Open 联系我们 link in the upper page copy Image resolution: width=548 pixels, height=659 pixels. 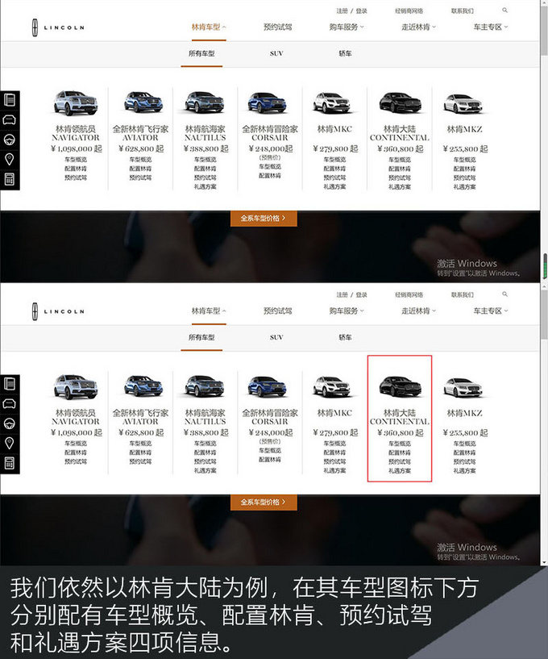[463, 11]
